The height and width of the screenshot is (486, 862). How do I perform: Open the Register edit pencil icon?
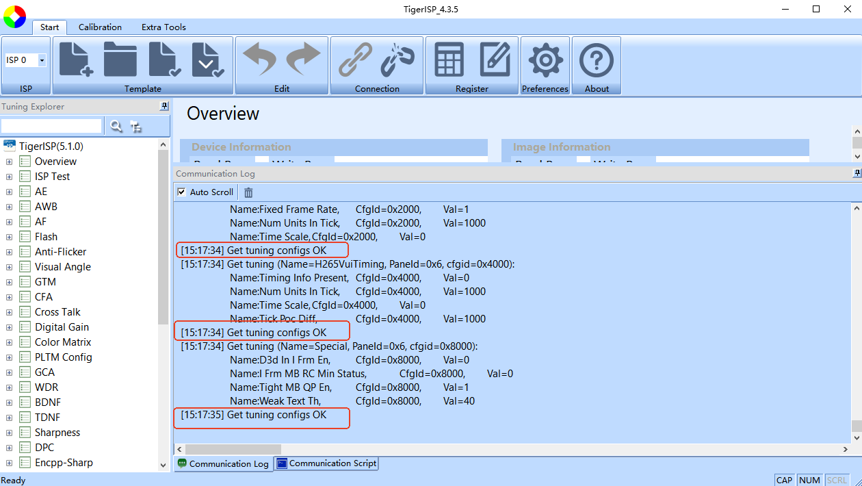495,60
